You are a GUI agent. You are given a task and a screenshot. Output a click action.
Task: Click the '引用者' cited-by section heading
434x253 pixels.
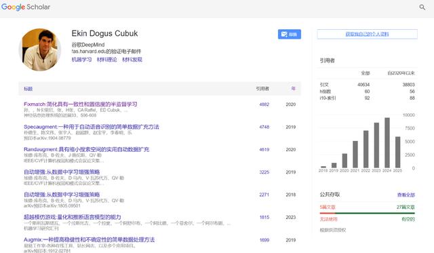pyautogui.click(x=327, y=60)
